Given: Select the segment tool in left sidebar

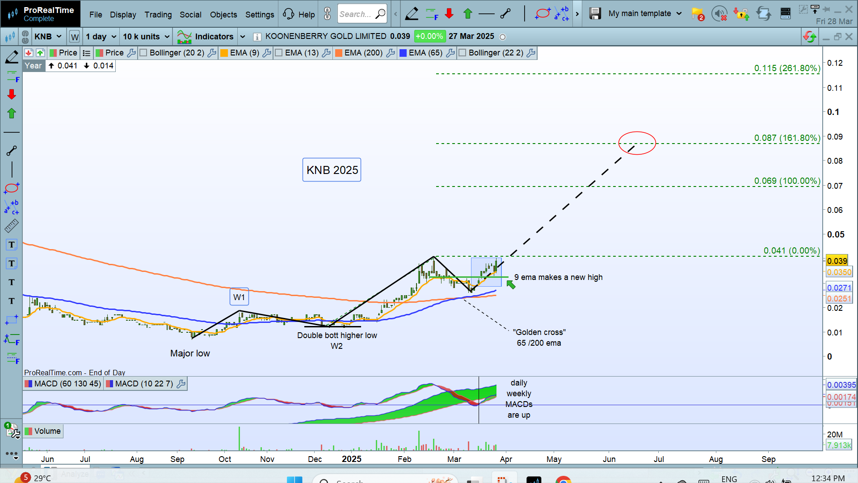Looking at the screenshot, I should tap(12, 151).
